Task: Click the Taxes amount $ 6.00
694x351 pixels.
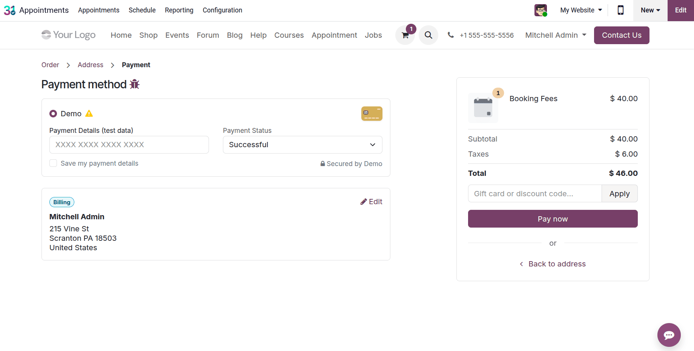Action: (x=626, y=154)
